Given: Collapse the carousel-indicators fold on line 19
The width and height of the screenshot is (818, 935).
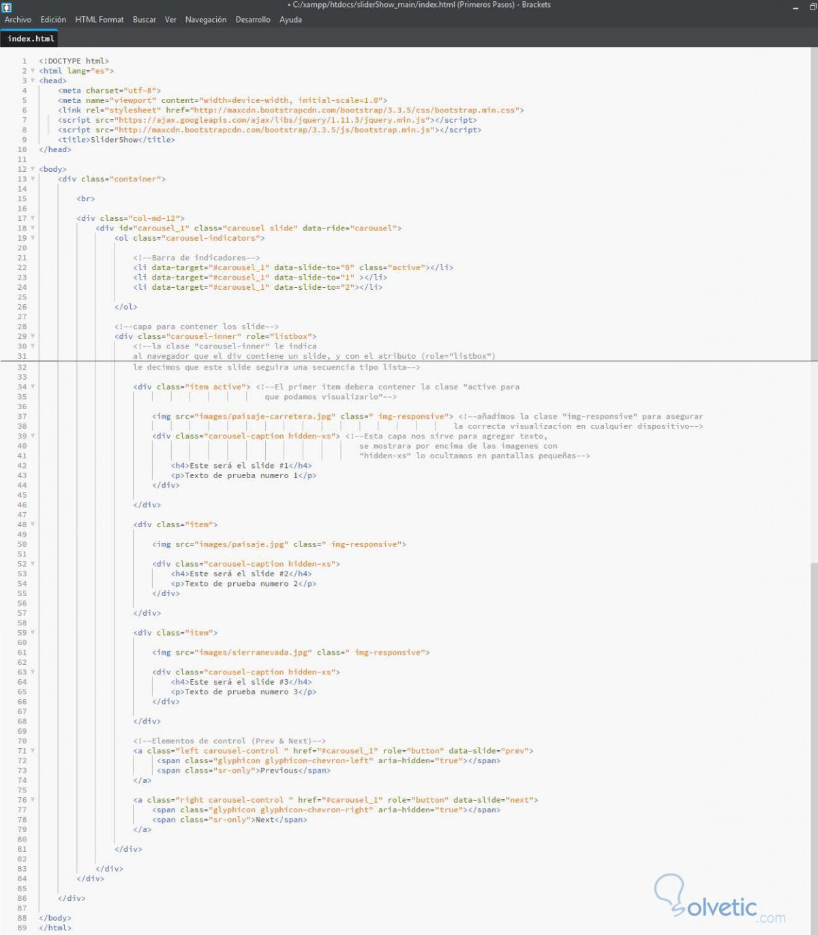Looking at the screenshot, I should (x=33, y=238).
